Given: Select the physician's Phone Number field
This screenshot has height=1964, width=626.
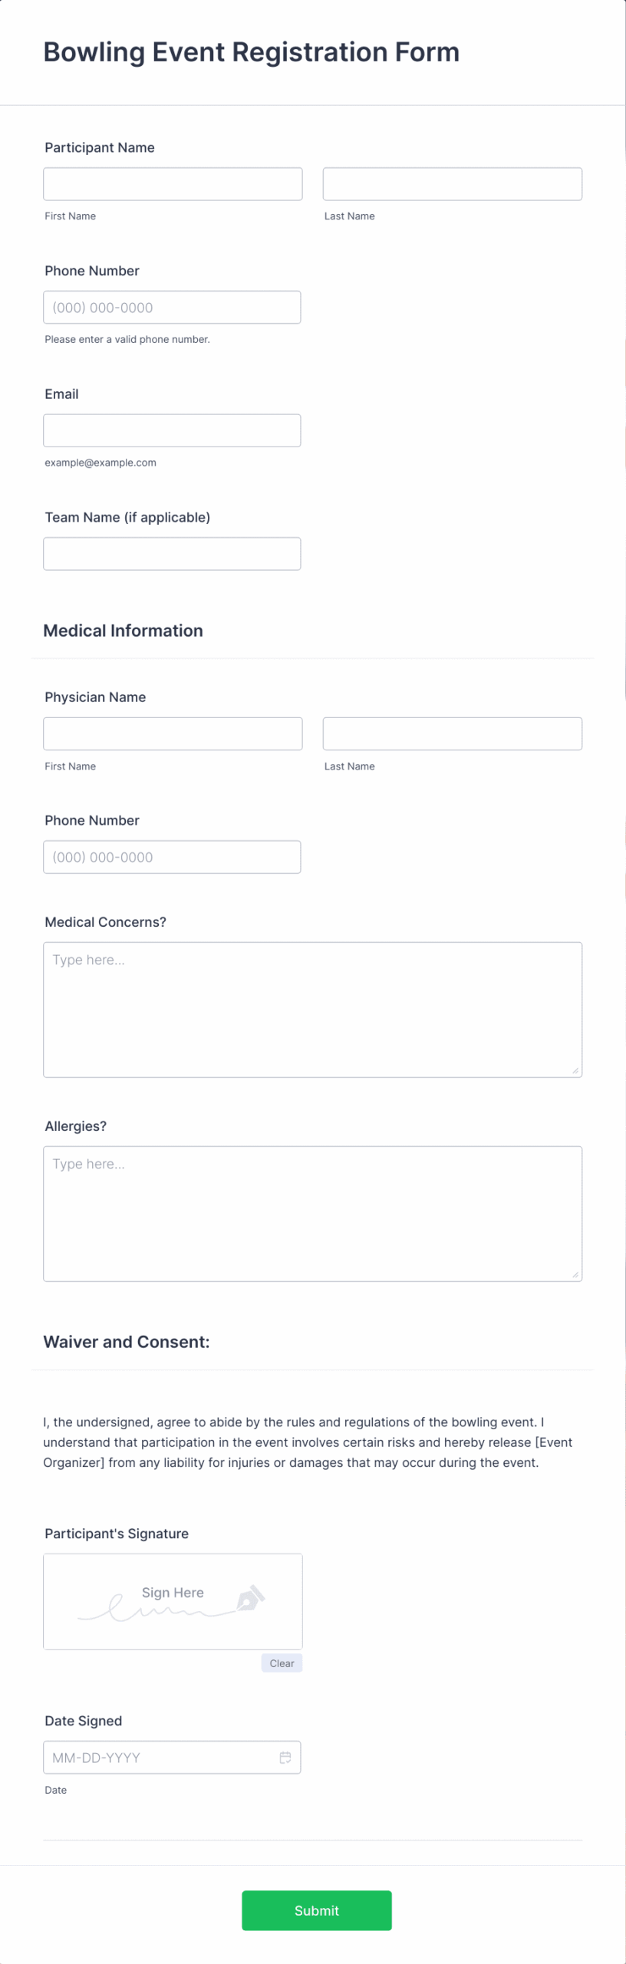Looking at the screenshot, I should (172, 856).
